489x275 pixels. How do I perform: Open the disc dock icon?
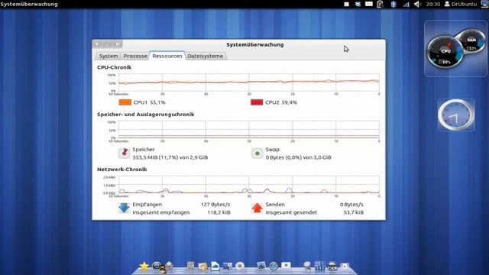pyautogui.click(x=240, y=266)
